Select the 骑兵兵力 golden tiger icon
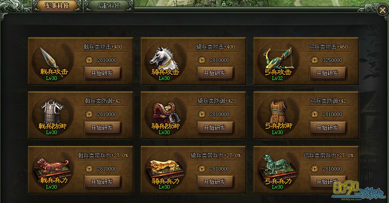This screenshot has height=203, width=389. click(x=165, y=171)
